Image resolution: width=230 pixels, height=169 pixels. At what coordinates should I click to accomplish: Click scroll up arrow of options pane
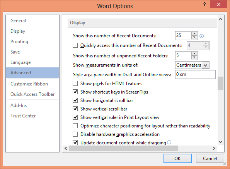pyautogui.click(x=220, y=19)
